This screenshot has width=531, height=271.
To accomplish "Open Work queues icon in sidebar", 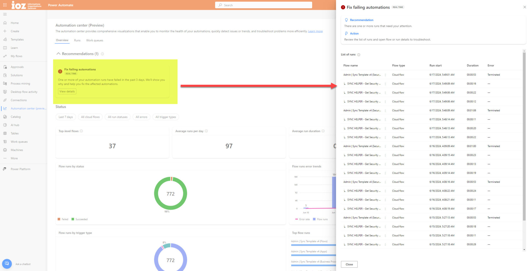I will pos(5,142).
